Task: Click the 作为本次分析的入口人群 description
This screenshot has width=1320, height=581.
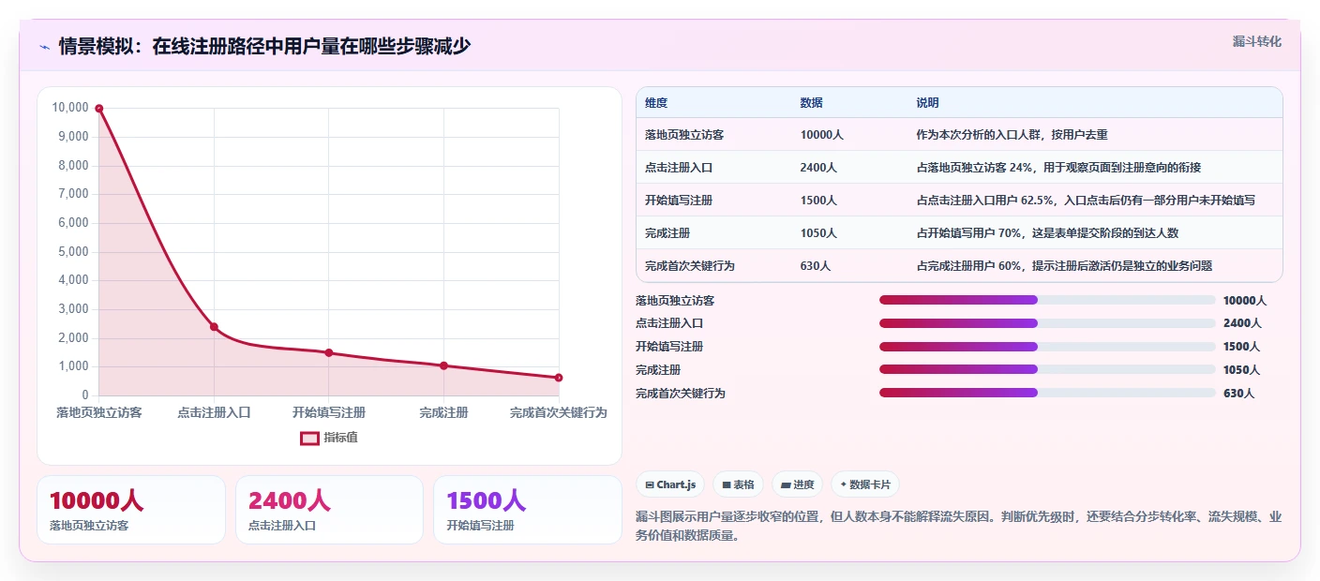Action: [x=1012, y=135]
